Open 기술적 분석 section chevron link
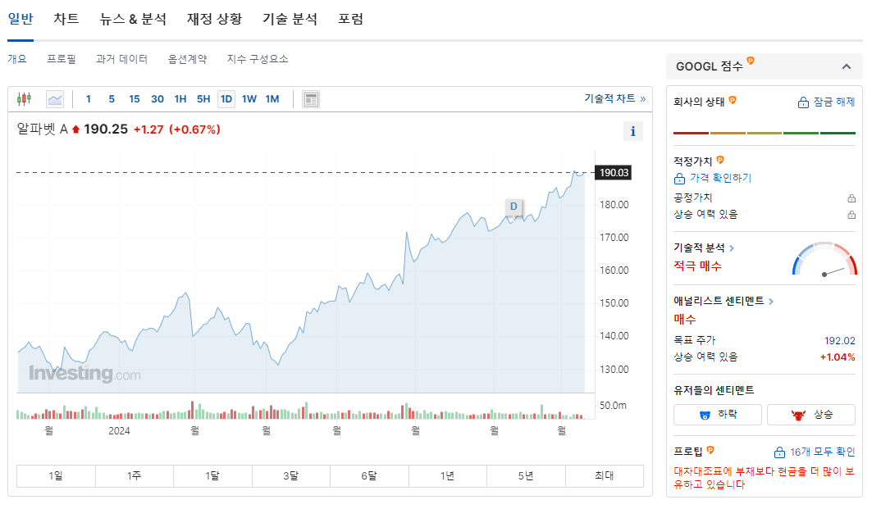Image resolution: width=881 pixels, height=518 pixels. 704,248
